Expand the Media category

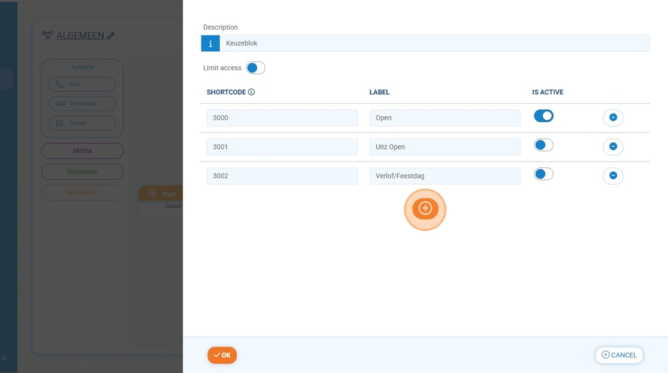click(x=82, y=151)
